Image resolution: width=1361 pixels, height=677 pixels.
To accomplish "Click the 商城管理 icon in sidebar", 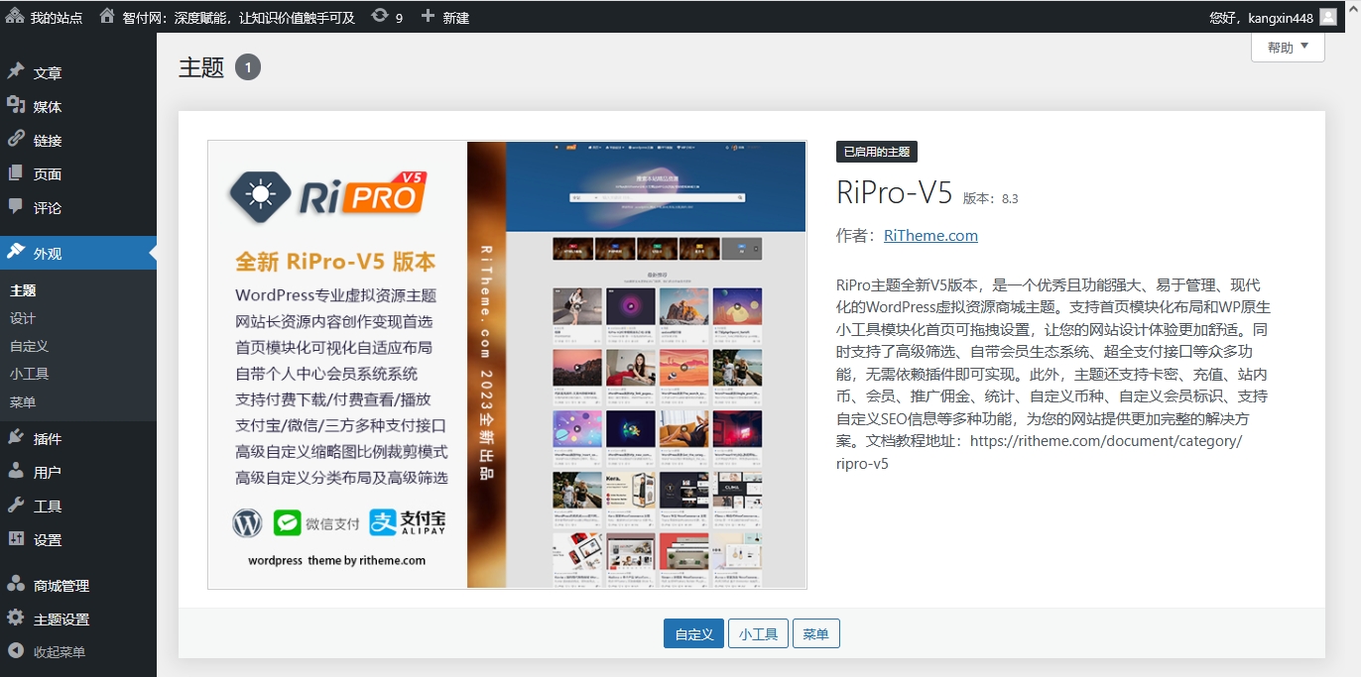I will tap(16, 584).
